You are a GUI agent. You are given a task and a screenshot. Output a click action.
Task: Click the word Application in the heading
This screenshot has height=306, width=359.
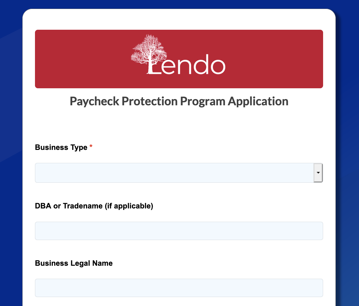click(x=258, y=102)
